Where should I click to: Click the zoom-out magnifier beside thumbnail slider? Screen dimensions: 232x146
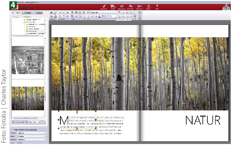pyautogui.click(x=13, y=122)
